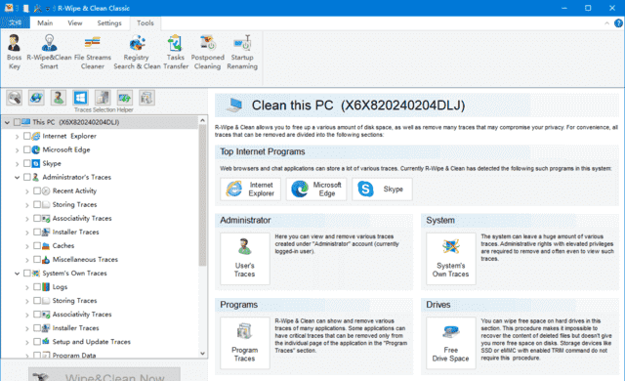Expand the Microsoft Edge tree node
This screenshot has height=381, width=625.
(x=17, y=150)
